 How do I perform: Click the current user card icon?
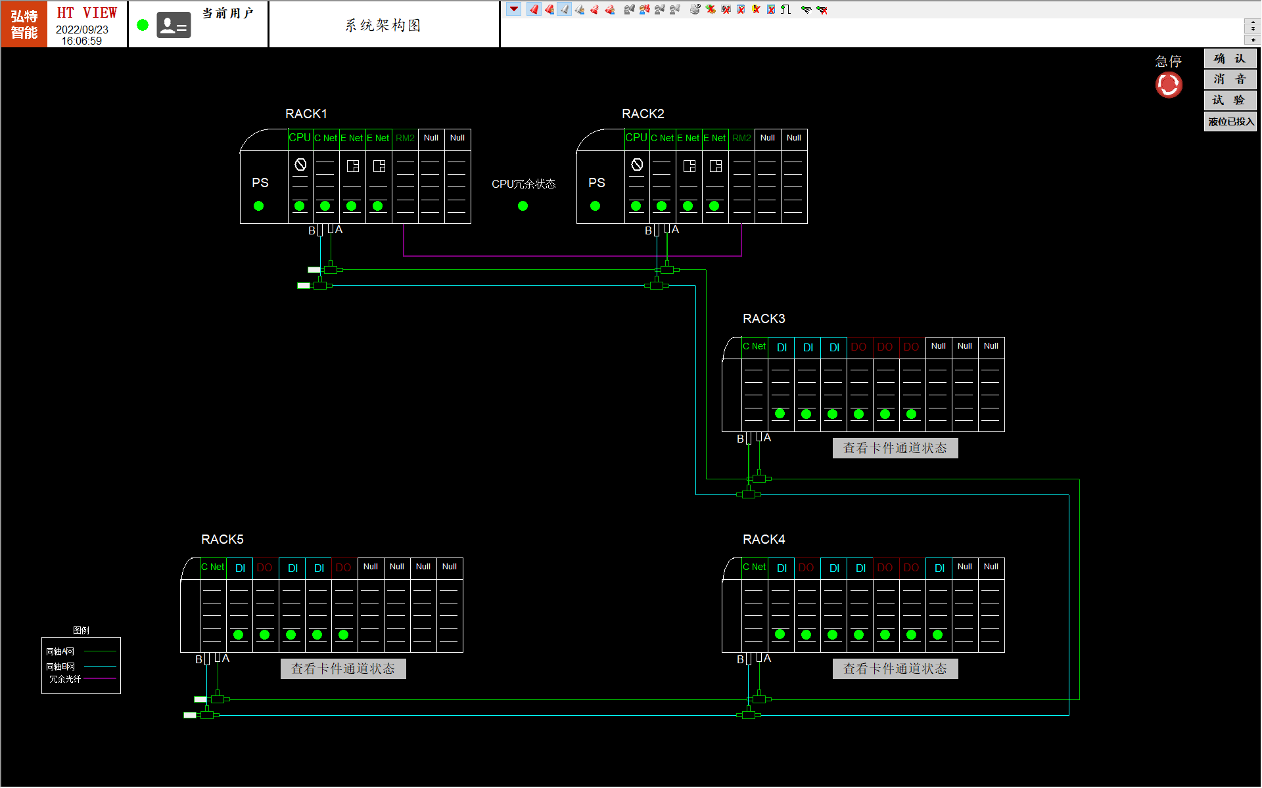[174, 26]
